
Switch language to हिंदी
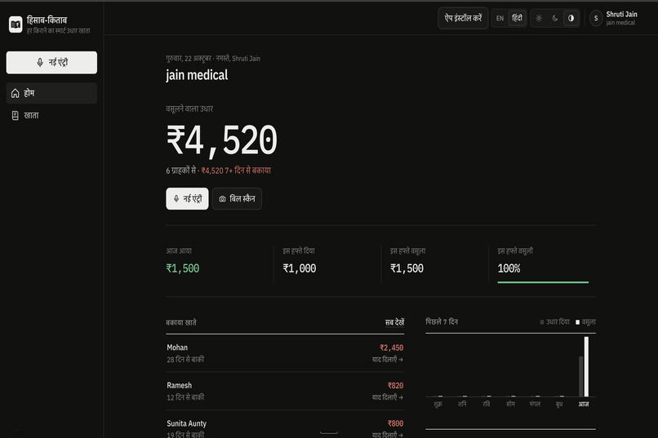point(517,18)
